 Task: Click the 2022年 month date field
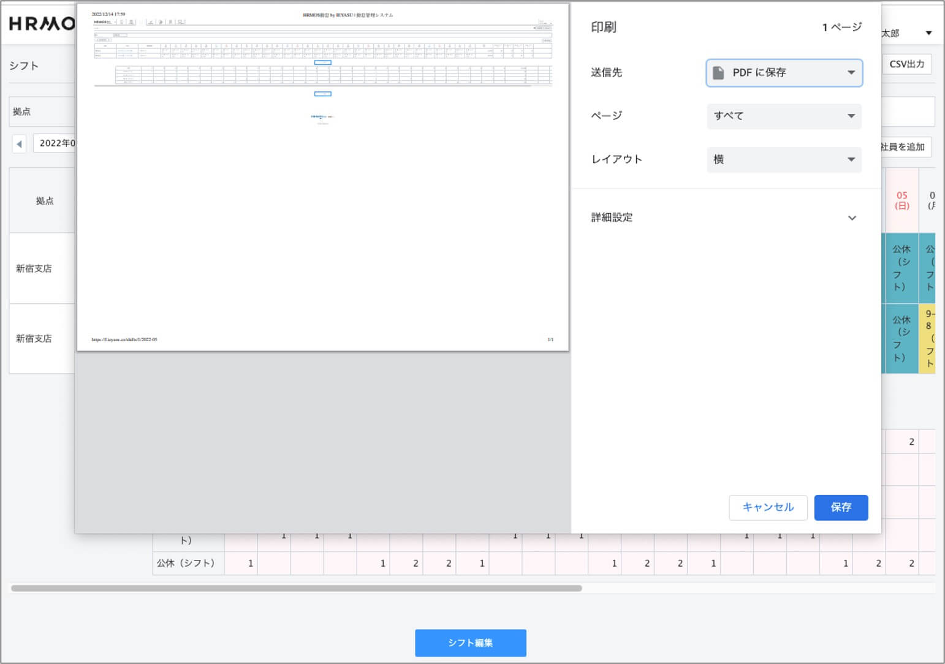[x=55, y=143]
